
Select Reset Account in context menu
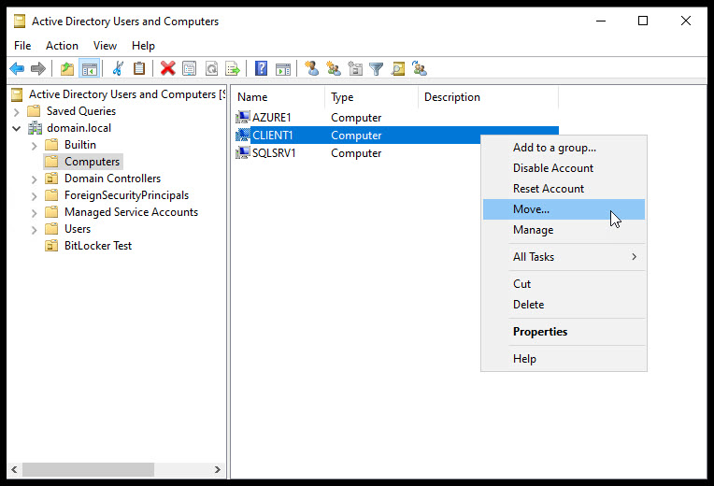[564, 189]
